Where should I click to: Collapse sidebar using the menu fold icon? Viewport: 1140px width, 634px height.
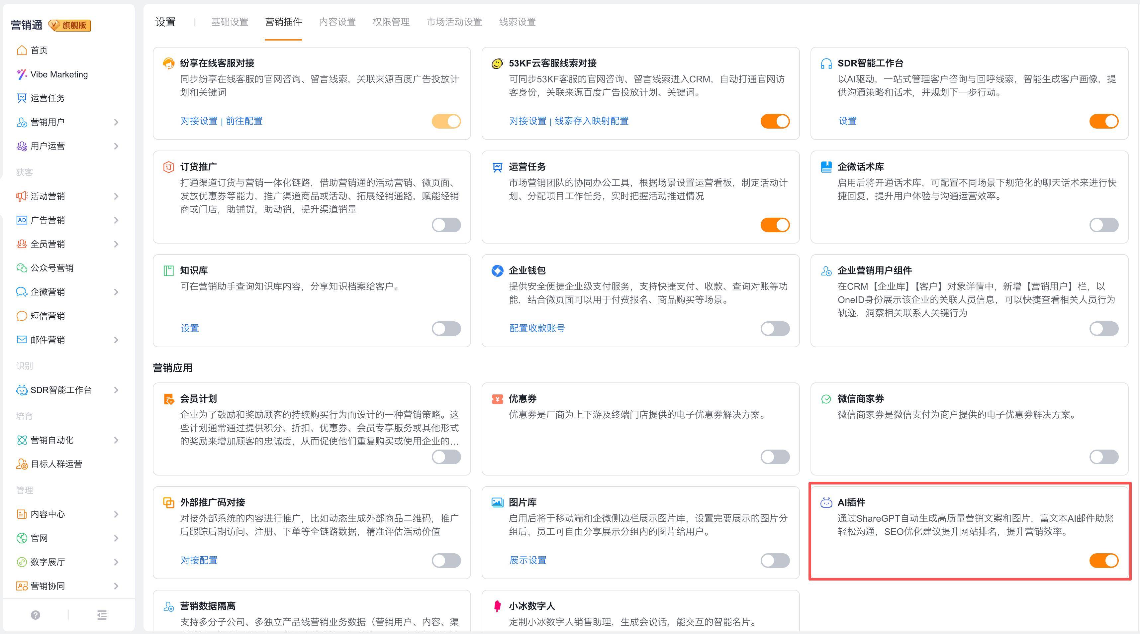pos(102,615)
